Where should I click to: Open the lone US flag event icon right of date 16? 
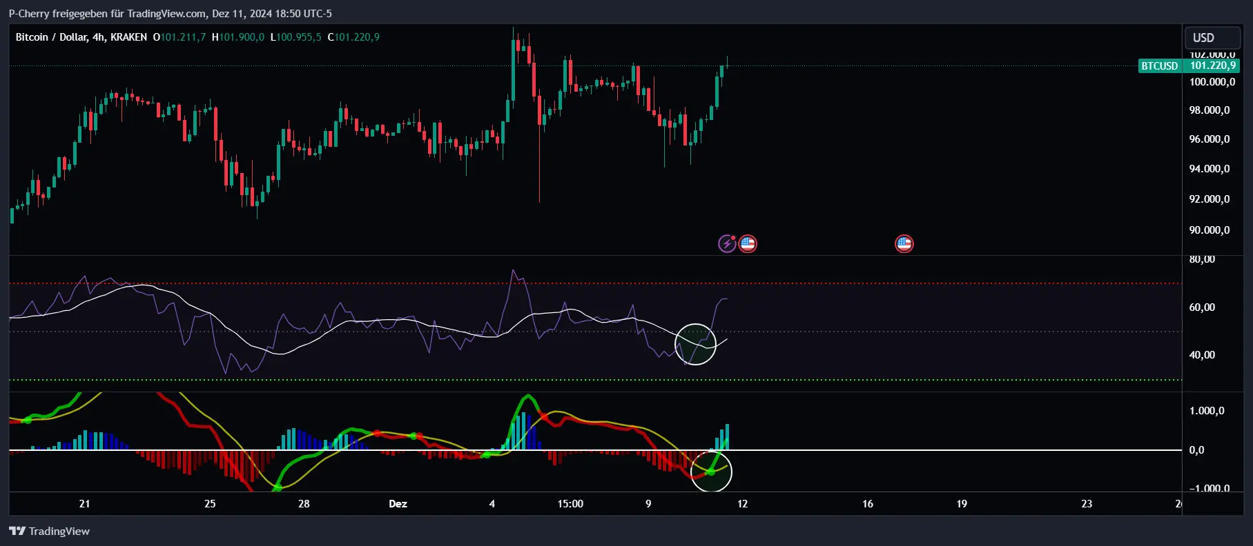click(904, 243)
